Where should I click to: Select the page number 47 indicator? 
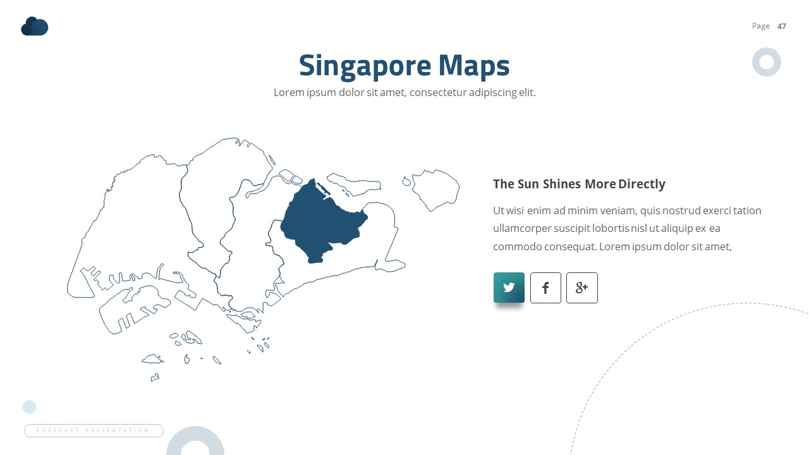click(x=782, y=26)
